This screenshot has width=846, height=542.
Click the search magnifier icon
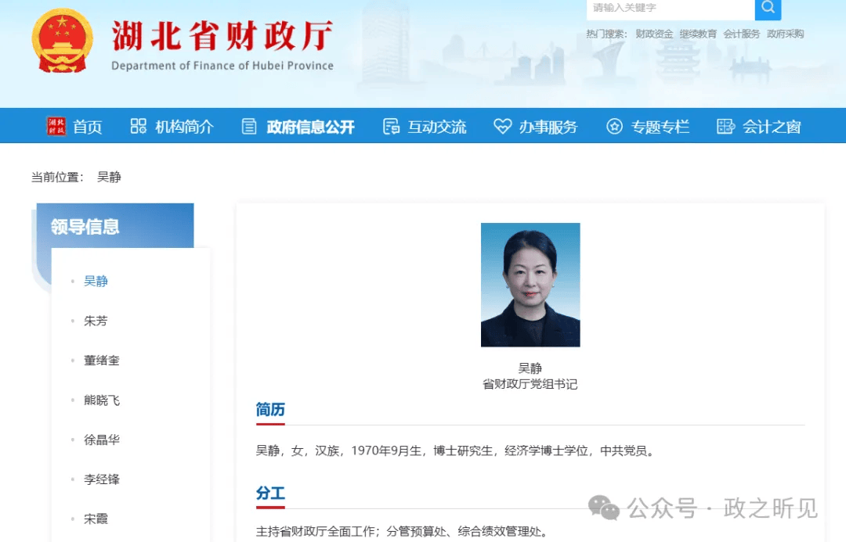[x=767, y=9]
